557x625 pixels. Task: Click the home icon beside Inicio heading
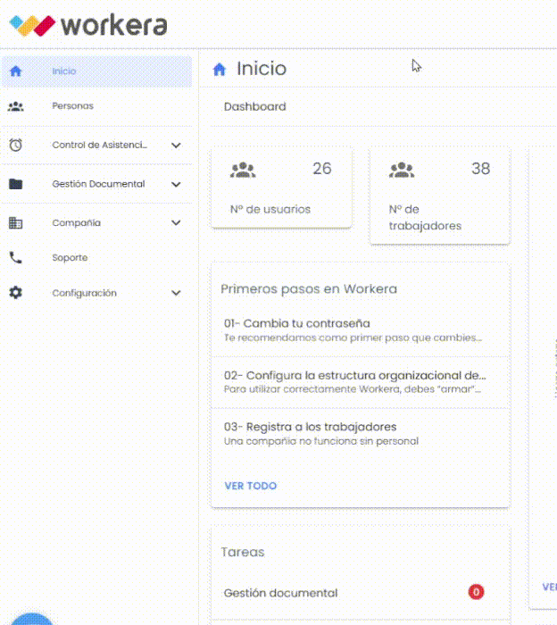[219, 70]
